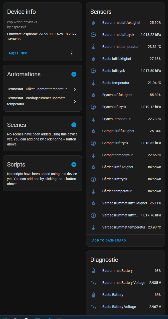Select the Vardagsrummet lufttryck gauge icon
This screenshot has height=319, width=168.
click(93, 215)
